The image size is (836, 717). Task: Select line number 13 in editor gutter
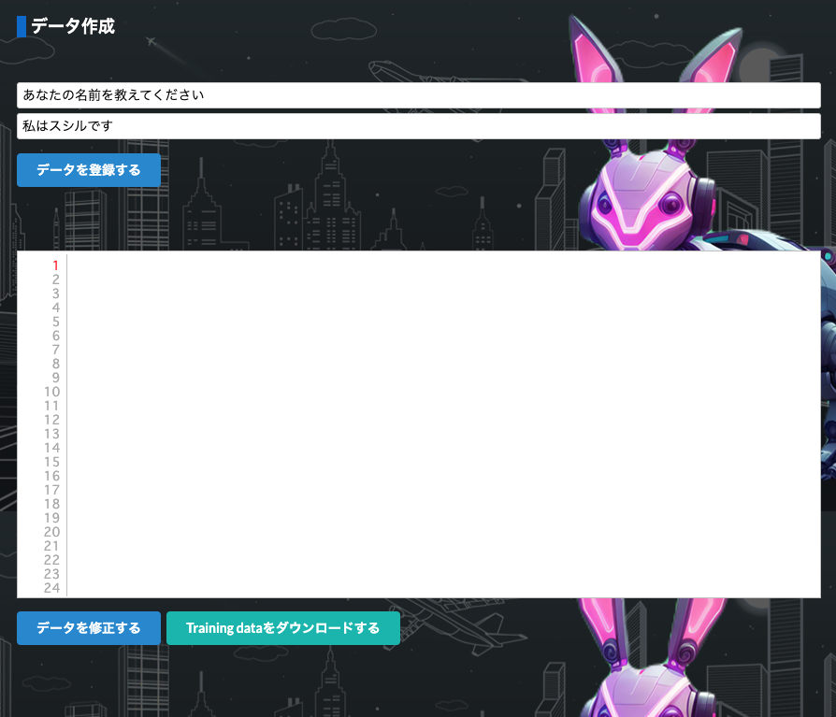[52, 434]
